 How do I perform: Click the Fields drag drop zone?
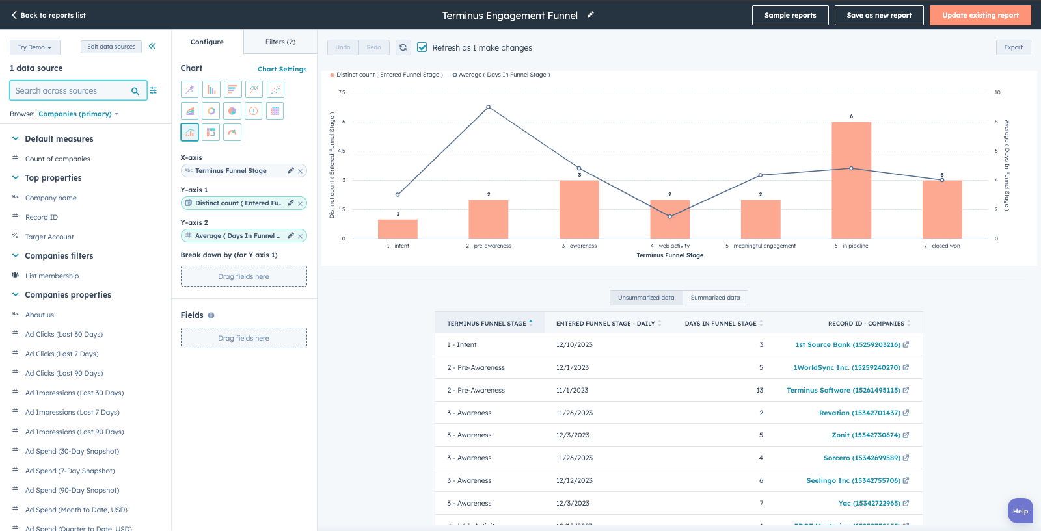point(244,338)
